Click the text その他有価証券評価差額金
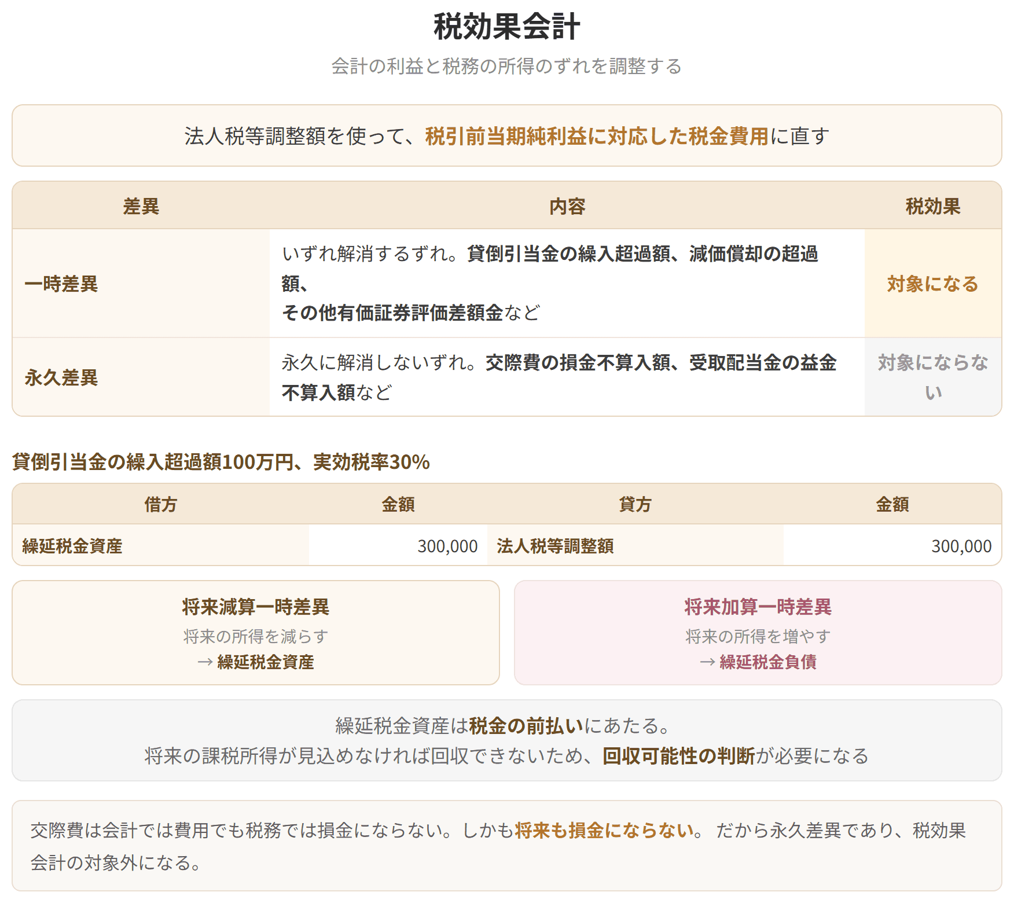The width and height of the screenshot is (1014, 903). [392, 313]
